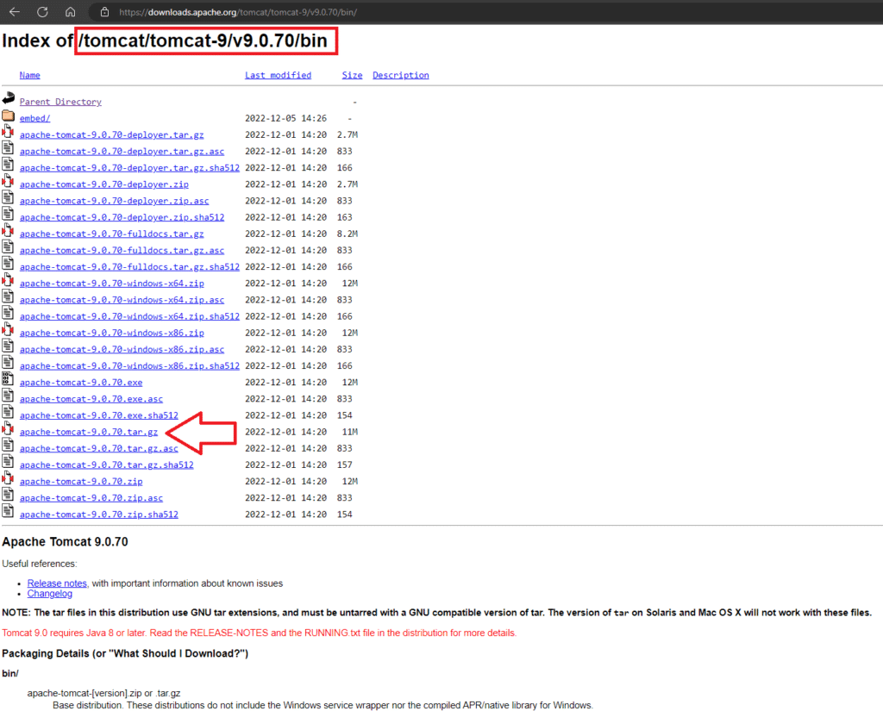Click document icon beside apache-tomcat-9.0.70.zip.sha512

(x=8, y=511)
